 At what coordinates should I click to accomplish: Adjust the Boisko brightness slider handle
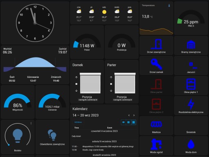coord(9,145)
